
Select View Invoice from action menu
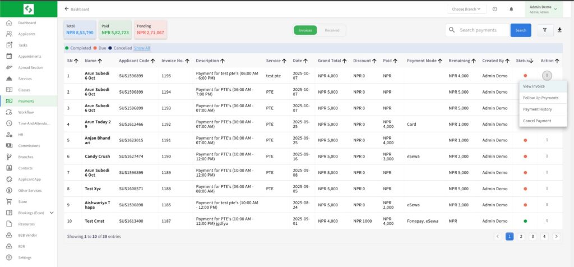click(x=534, y=86)
